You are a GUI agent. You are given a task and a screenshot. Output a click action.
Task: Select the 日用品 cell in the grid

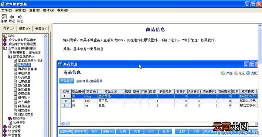click(x=110, y=101)
